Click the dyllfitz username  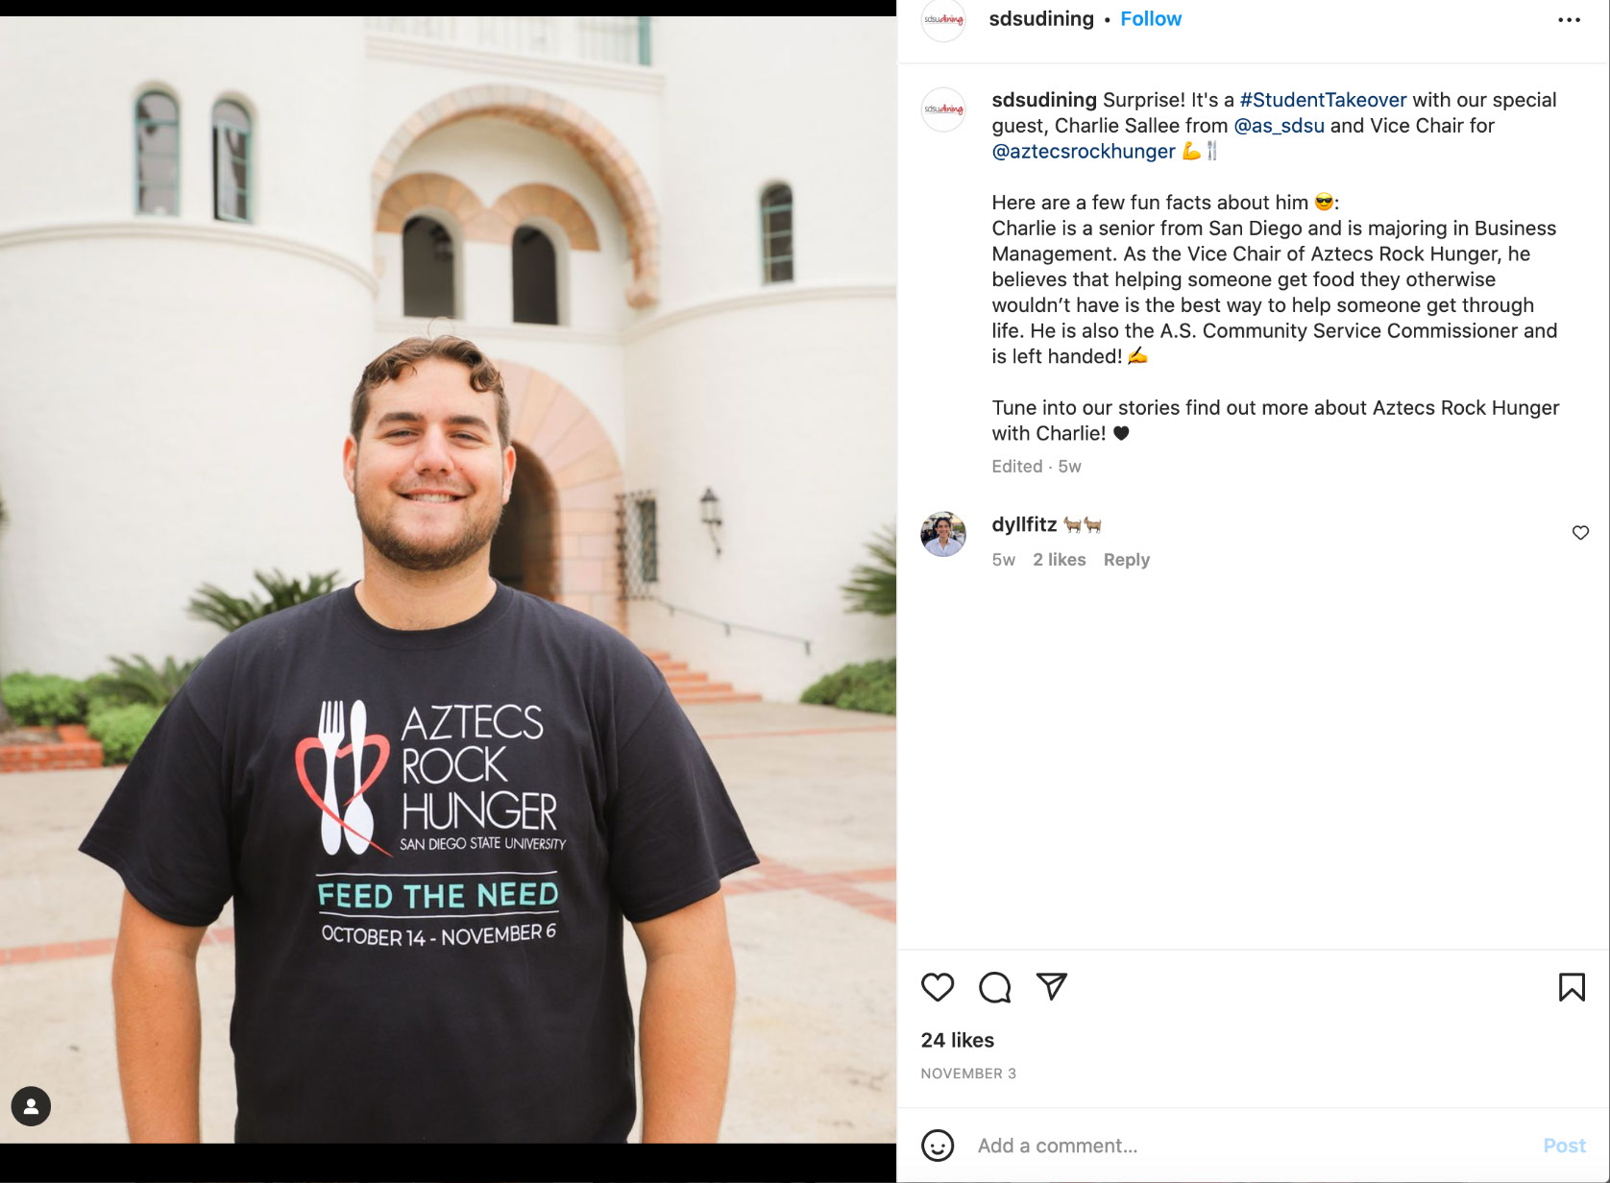(x=1024, y=524)
